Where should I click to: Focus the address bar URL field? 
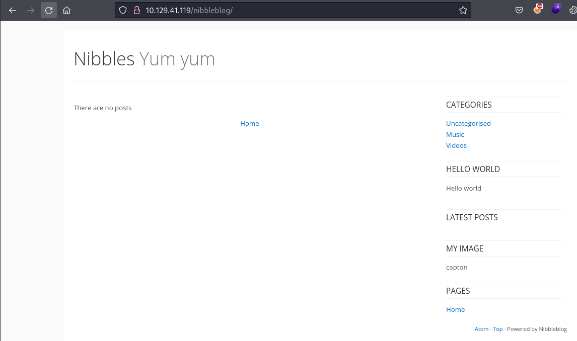point(302,10)
